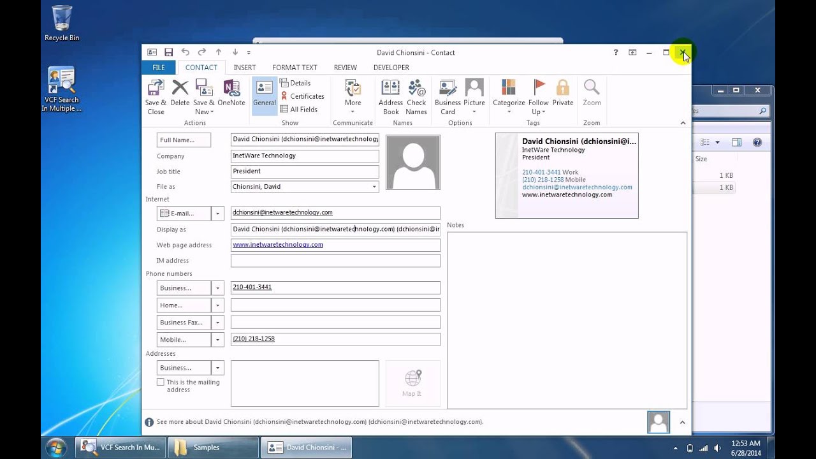The image size is (816, 459).
Task: Click the Mobile... phone button
Action: 184,340
